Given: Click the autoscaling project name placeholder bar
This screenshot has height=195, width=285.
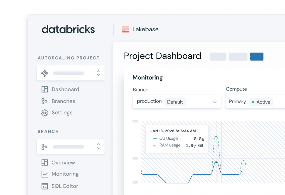Looking at the screenshot, I should coord(68,73).
